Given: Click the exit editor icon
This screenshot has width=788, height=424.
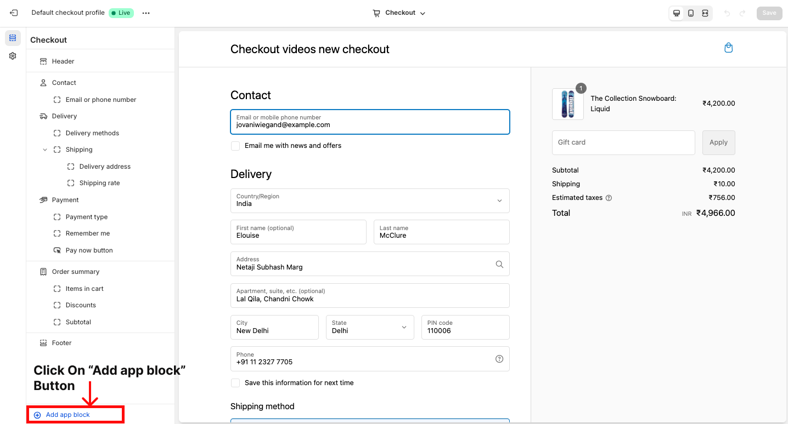Looking at the screenshot, I should [14, 13].
